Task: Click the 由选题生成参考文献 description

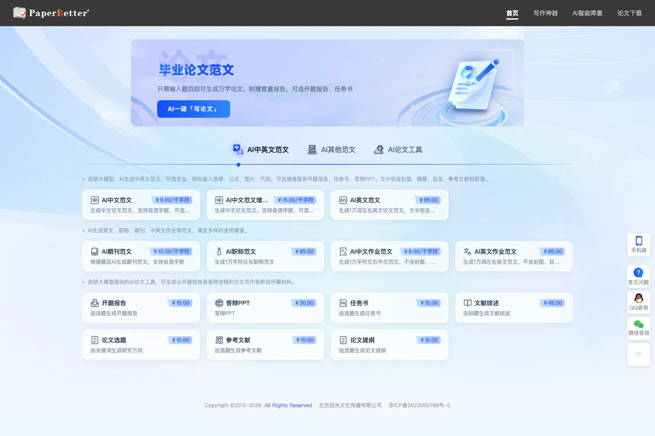Action: click(238, 351)
